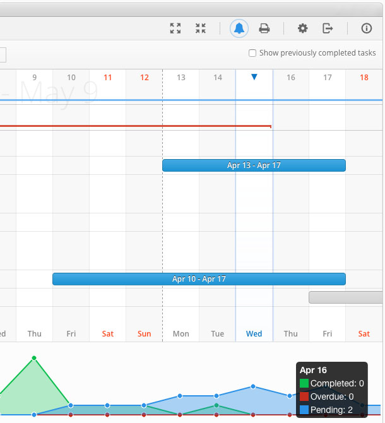The image size is (385, 423).
Task: Click the highlighted Wed day label
Action: [254, 334]
